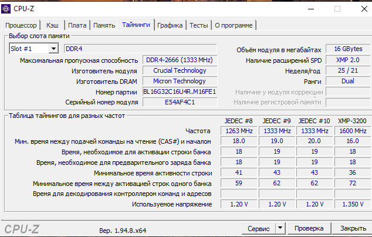Open the О программе tab
The width and height of the screenshot is (372, 237).
[234, 25]
